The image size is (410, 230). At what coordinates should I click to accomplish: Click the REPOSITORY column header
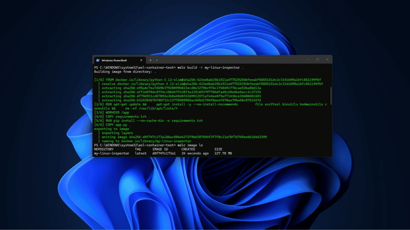[x=104, y=149]
